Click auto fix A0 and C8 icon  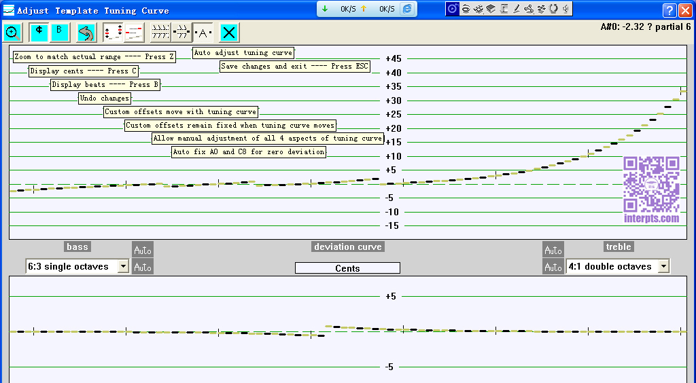181,33
